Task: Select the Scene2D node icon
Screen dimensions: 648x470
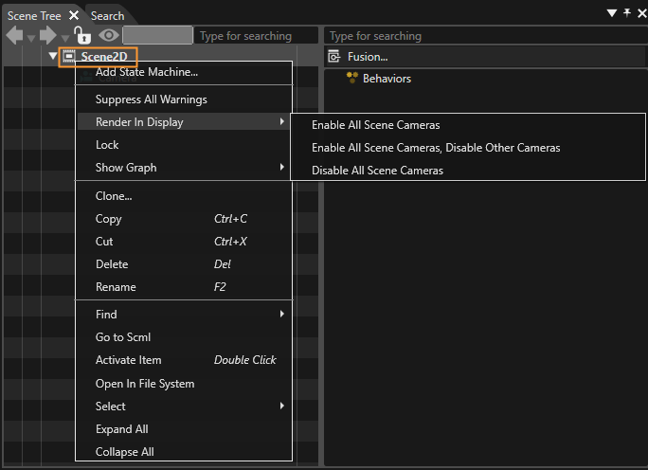Action: [x=69, y=56]
